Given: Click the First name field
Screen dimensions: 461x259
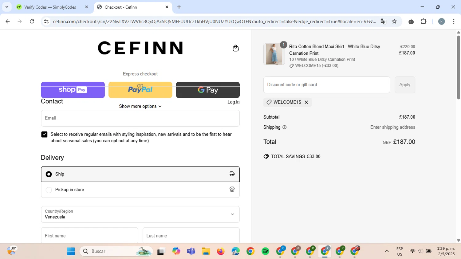Looking at the screenshot, I should 89,236.
